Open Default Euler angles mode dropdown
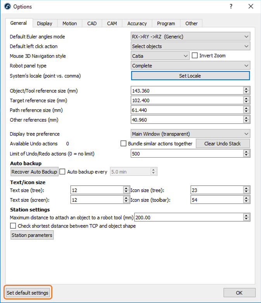The height and width of the screenshot is (303, 261). (x=190, y=37)
